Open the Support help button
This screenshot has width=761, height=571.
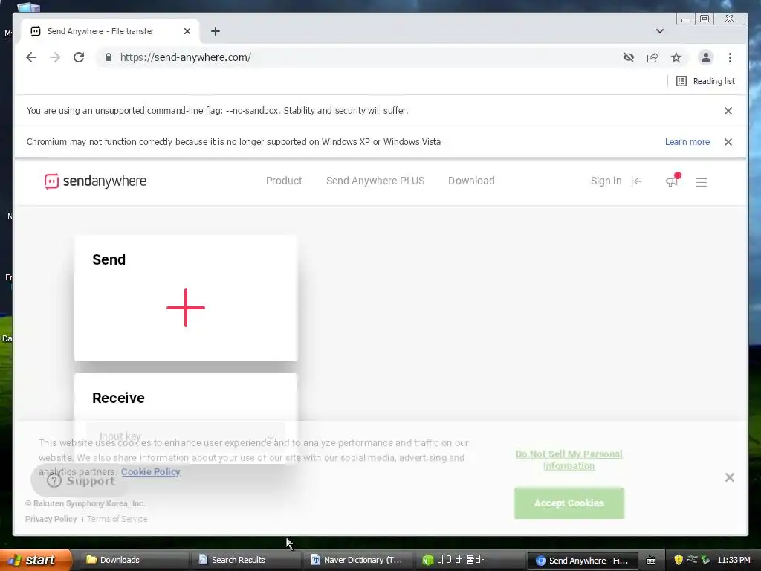click(x=80, y=481)
